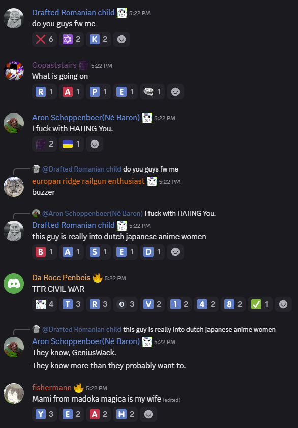Click the username europan ridge railgun enthusiast

tap(88, 181)
